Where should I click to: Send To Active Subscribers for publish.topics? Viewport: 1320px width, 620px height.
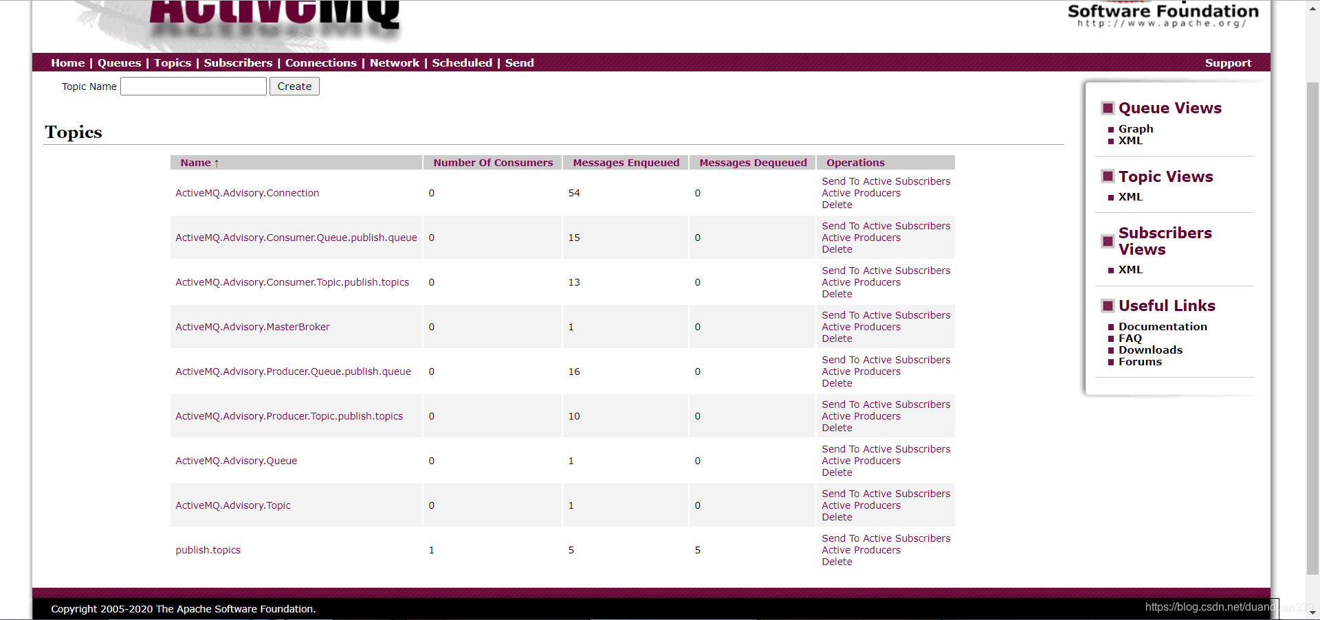pyautogui.click(x=885, y=538)
